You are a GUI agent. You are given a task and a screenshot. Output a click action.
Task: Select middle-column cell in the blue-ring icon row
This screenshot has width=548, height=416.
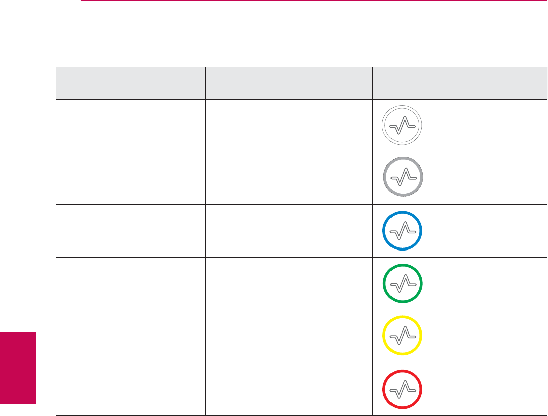point(288,231)
